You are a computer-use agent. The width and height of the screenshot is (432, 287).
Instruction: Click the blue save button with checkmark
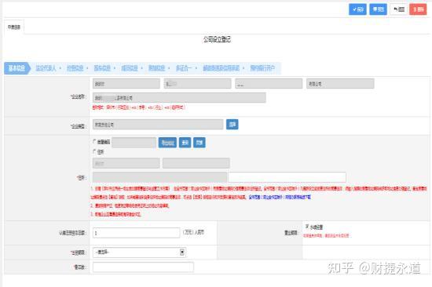pyautogui.click(x=357, y=9)
